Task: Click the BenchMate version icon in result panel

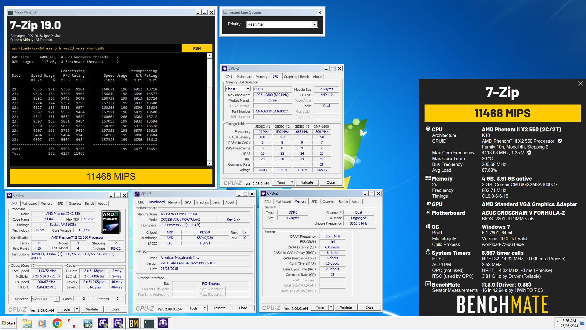Action: 428,284
